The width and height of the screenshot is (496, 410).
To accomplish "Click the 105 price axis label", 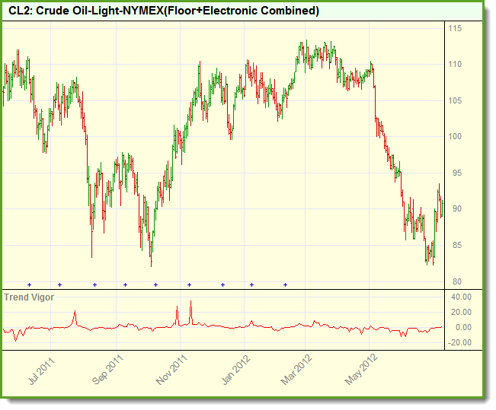I will [x=455, y=100].
